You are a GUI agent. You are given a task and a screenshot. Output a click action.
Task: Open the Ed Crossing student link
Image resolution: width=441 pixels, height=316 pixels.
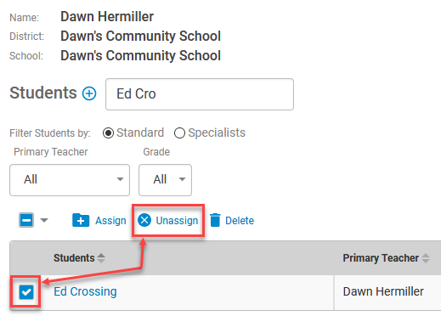pyautogui.click(x=85, y=291)
